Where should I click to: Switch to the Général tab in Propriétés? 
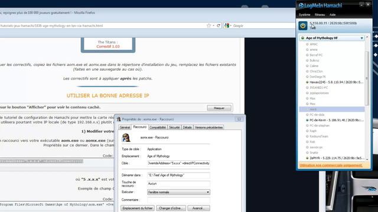pos(125,127)
